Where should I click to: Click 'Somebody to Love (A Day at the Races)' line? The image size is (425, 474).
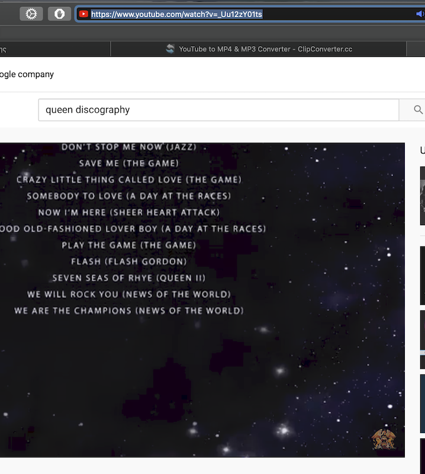129,196
